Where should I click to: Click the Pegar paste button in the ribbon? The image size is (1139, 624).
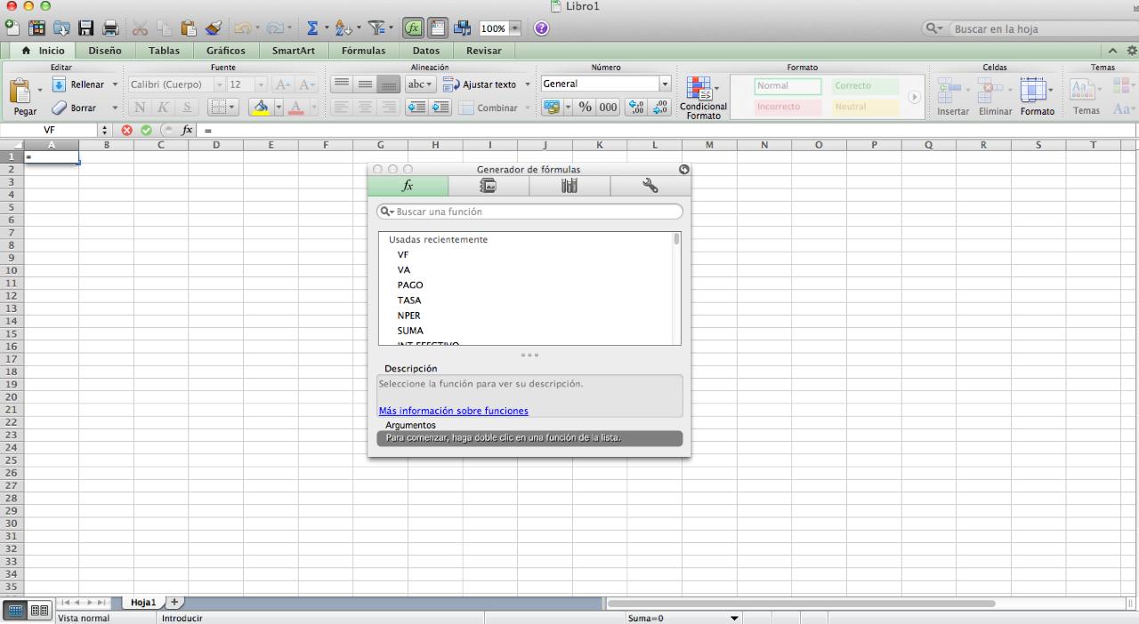coord(24,97)
